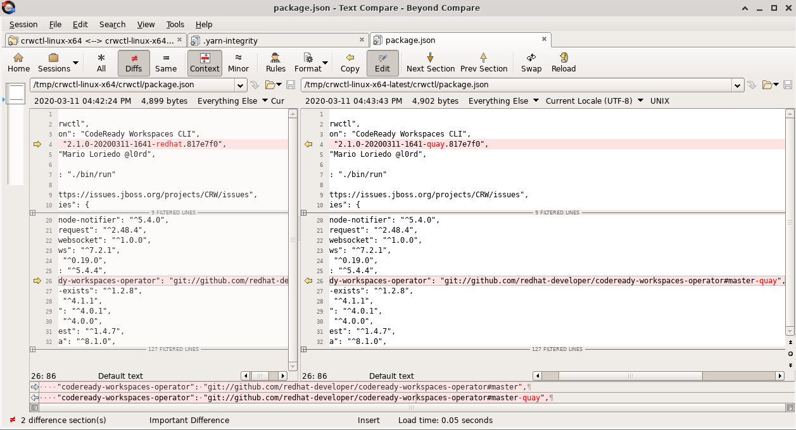Expand right 9 filtered lines section
The height and width of the screenshot is (430, 796).
click(304, 213)
